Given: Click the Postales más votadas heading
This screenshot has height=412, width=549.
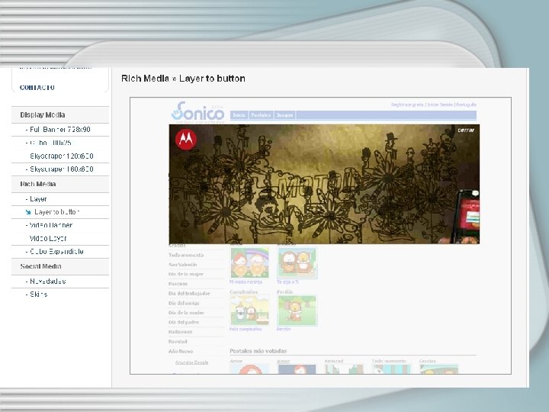Looking at the screenshot, I should [258, 351].
